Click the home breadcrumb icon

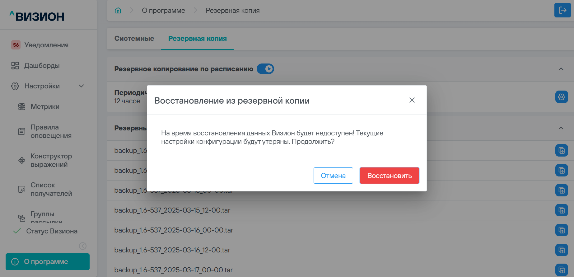[x=118, y=11]
